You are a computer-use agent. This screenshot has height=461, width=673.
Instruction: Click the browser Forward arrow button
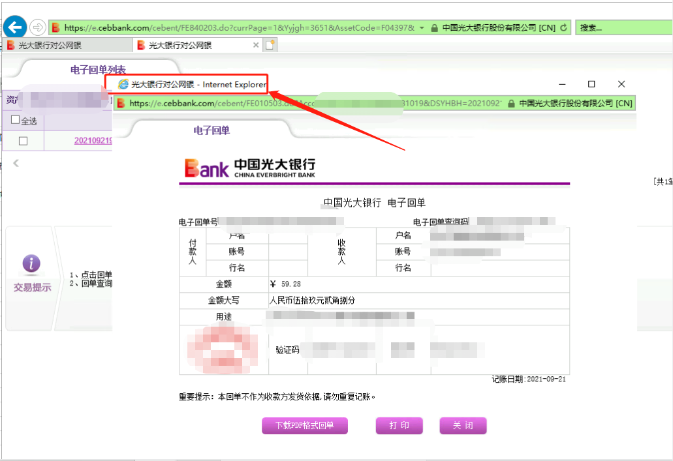[38, 27]
